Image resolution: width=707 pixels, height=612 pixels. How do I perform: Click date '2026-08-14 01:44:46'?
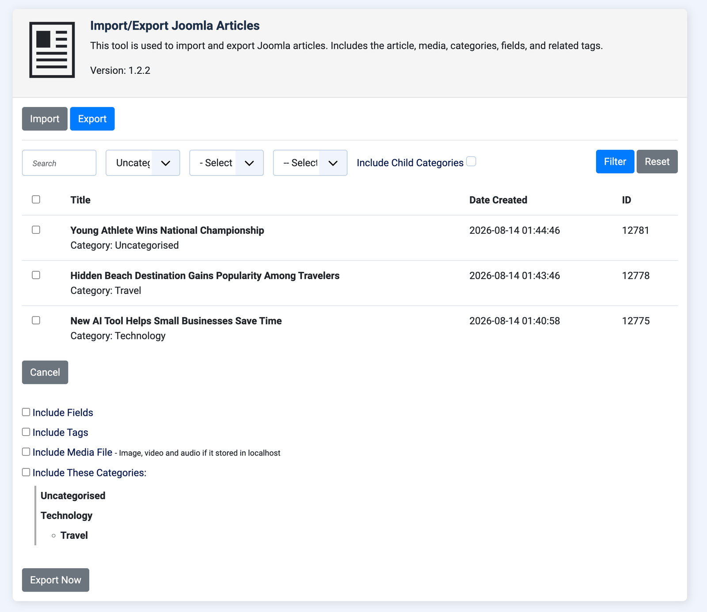tap(514, 230)
